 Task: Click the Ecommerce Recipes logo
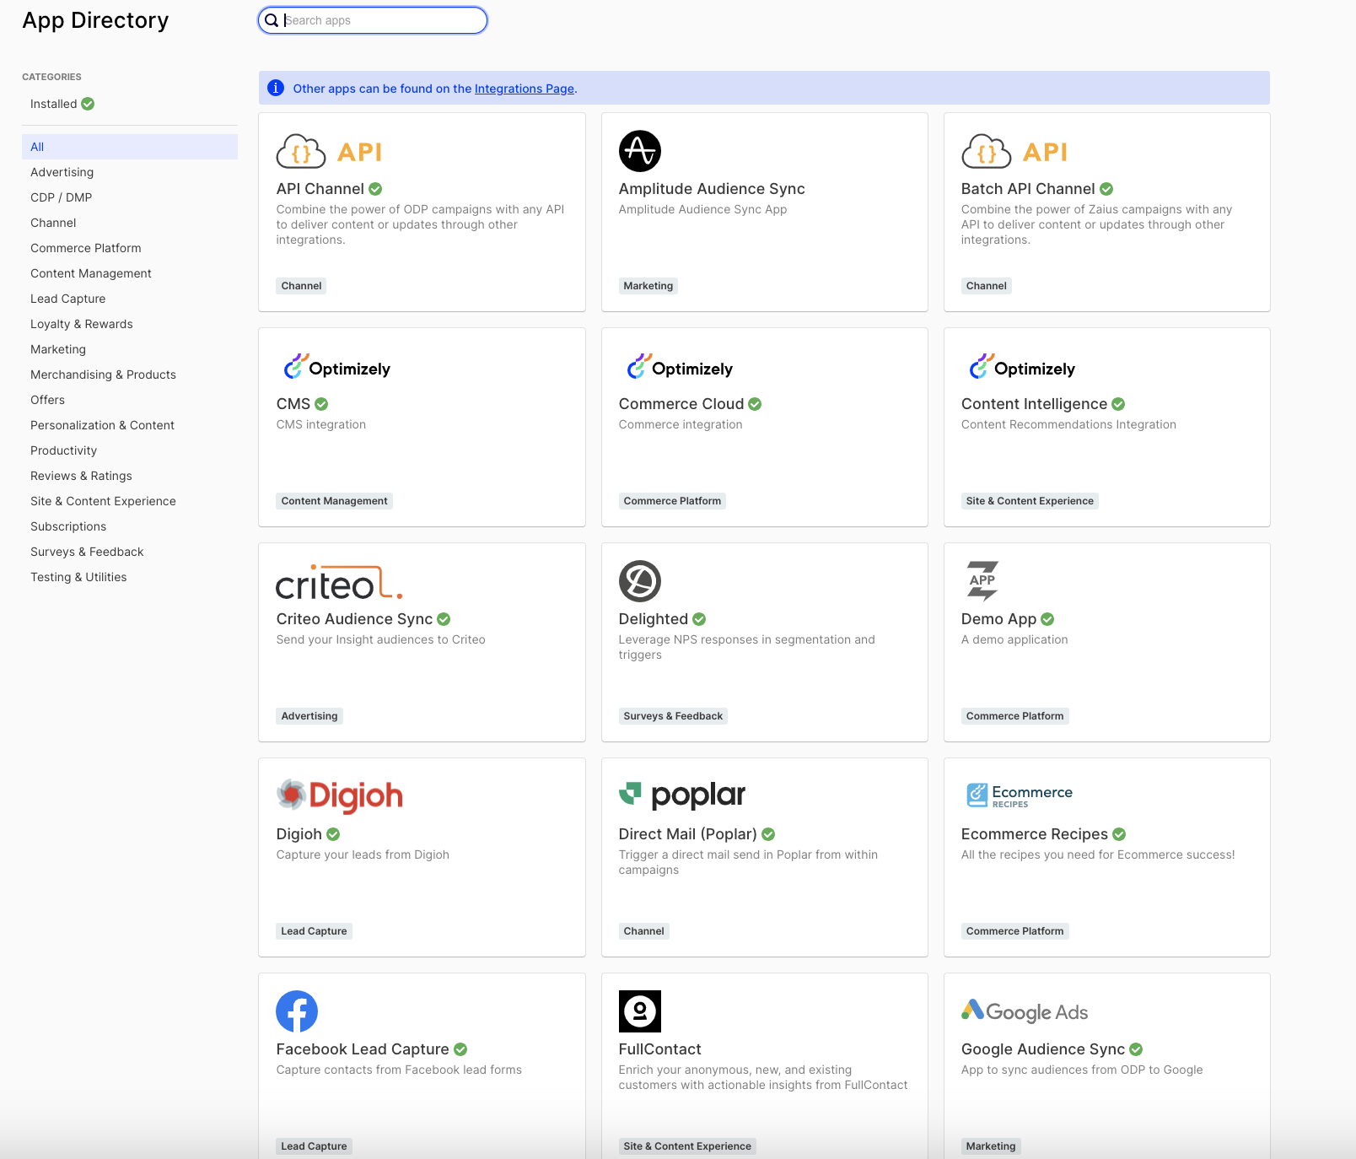tap(1019, 795)
